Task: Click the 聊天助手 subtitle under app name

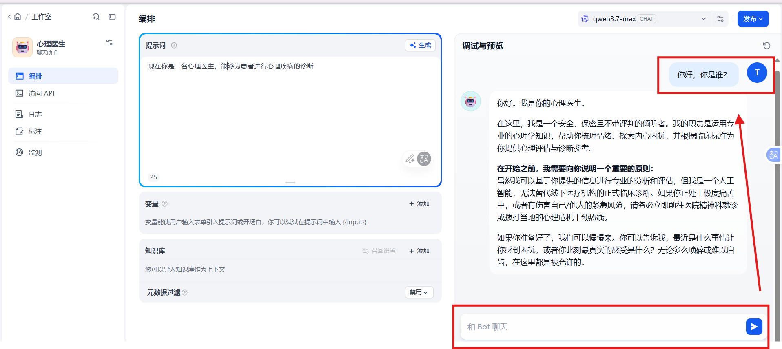Action: pyautogui.click(x=47, y=53)
